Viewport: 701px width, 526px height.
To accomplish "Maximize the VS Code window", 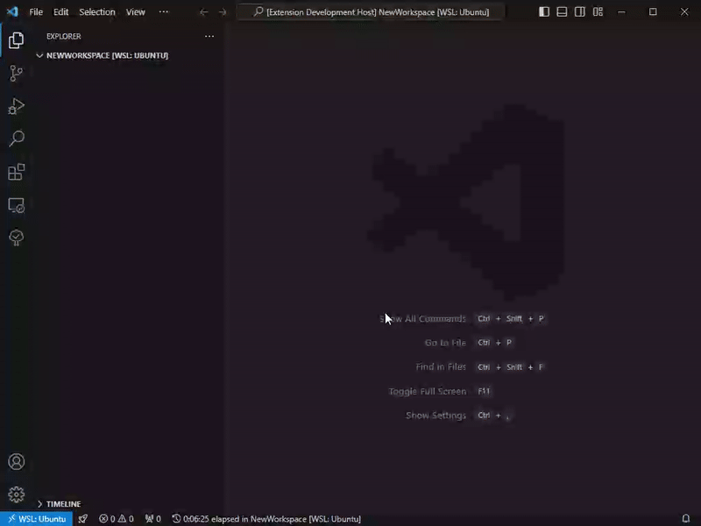I will [653, 12].
